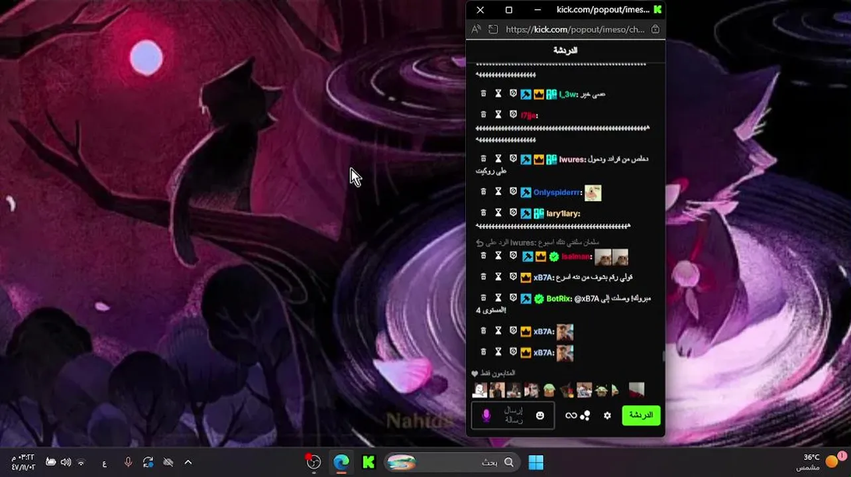This screenshot has height=477, width=851.
Task: Delete the message from l_3w
Action: 483,94
